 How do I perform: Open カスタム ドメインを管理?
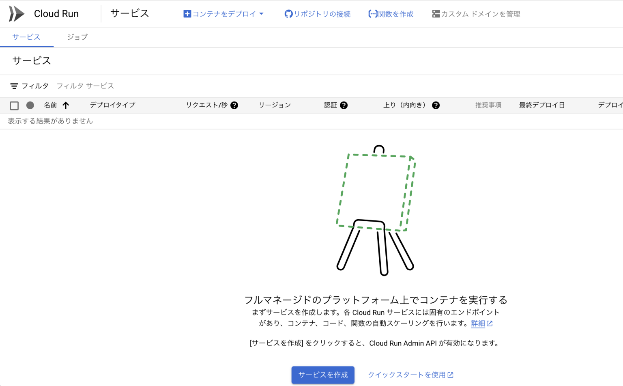476,14
